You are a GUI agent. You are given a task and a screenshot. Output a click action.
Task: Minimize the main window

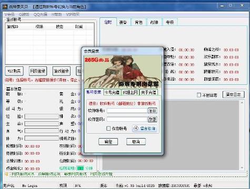point(222,6)
